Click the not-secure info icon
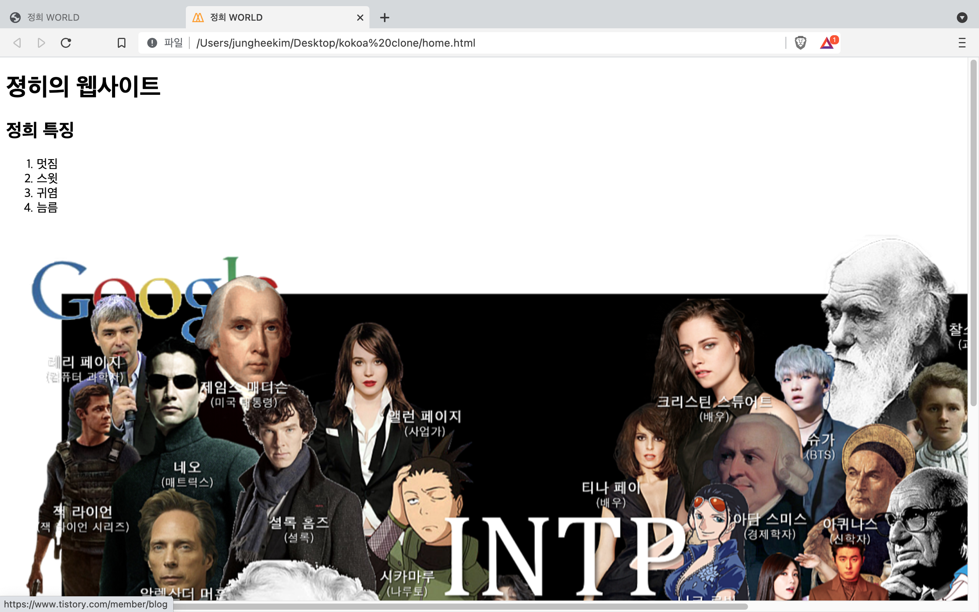 [152, 42]
